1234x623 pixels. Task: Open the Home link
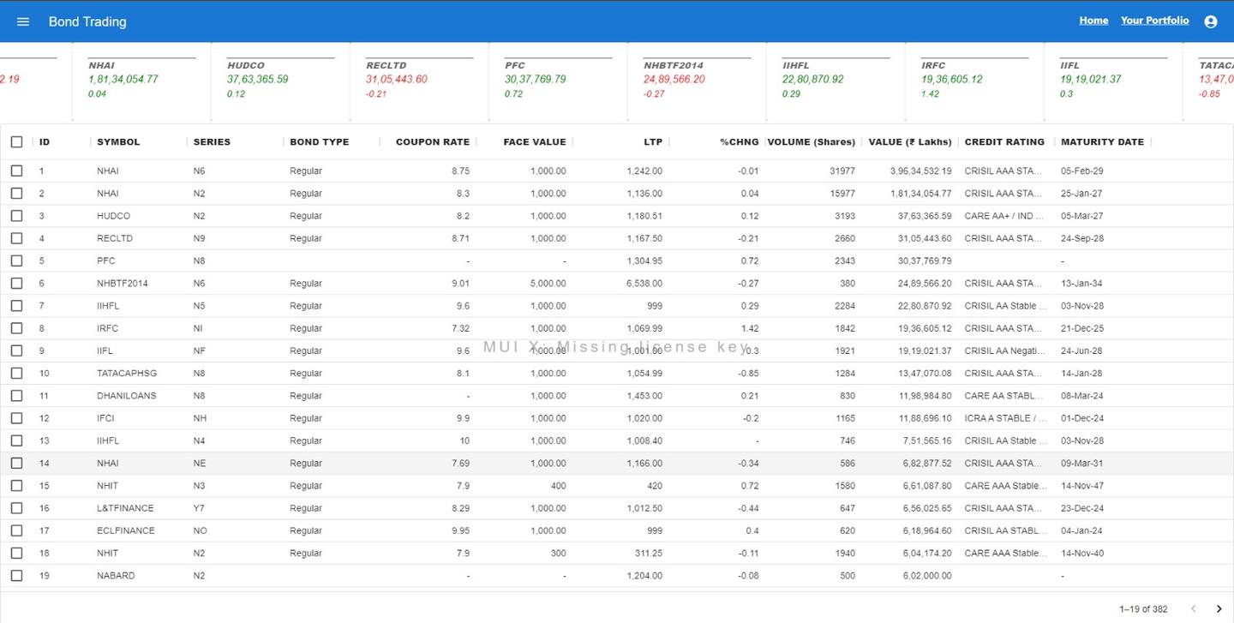[1093, 21]
